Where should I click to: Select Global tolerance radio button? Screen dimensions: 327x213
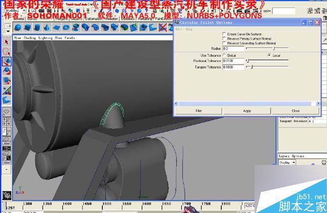[x=224, y=55]
